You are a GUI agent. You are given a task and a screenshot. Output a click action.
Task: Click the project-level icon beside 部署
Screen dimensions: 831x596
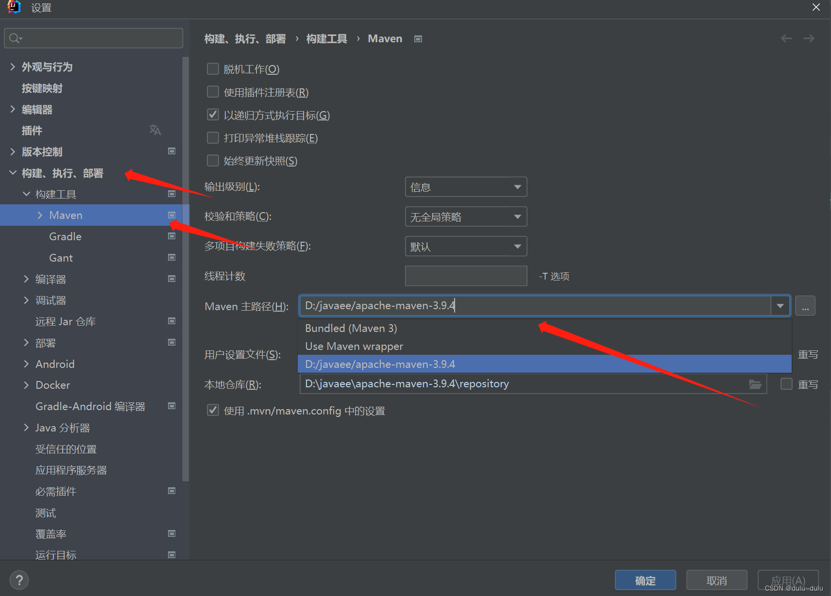[171, 343]
